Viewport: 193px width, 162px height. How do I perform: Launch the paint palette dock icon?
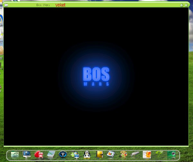(x=123, y=154)
